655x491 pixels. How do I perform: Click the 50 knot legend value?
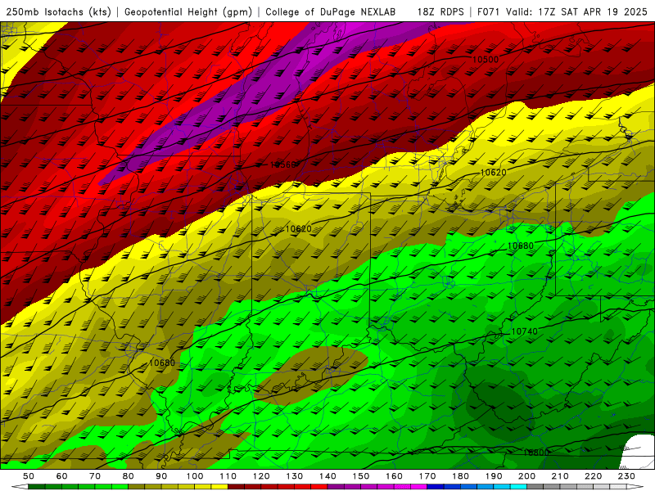29,476
